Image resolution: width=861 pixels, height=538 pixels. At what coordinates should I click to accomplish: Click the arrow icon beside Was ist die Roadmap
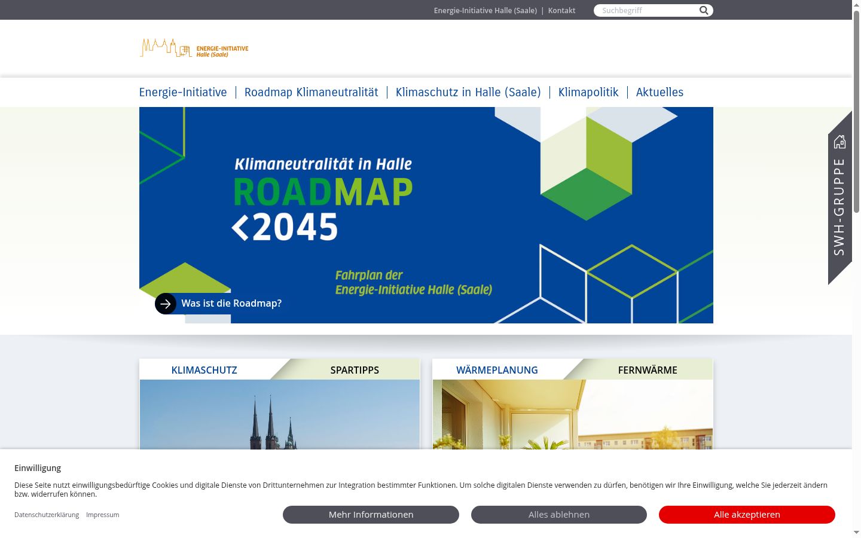166,304
